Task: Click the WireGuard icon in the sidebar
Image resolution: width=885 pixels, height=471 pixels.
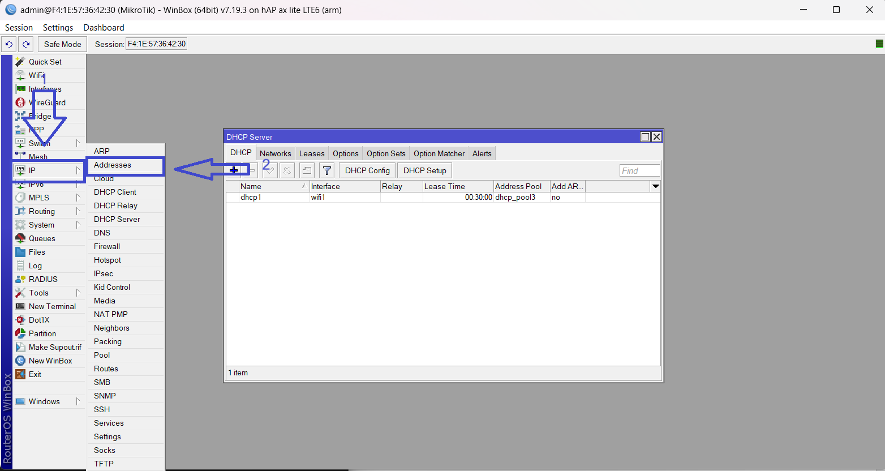Action: pos(20,102)
